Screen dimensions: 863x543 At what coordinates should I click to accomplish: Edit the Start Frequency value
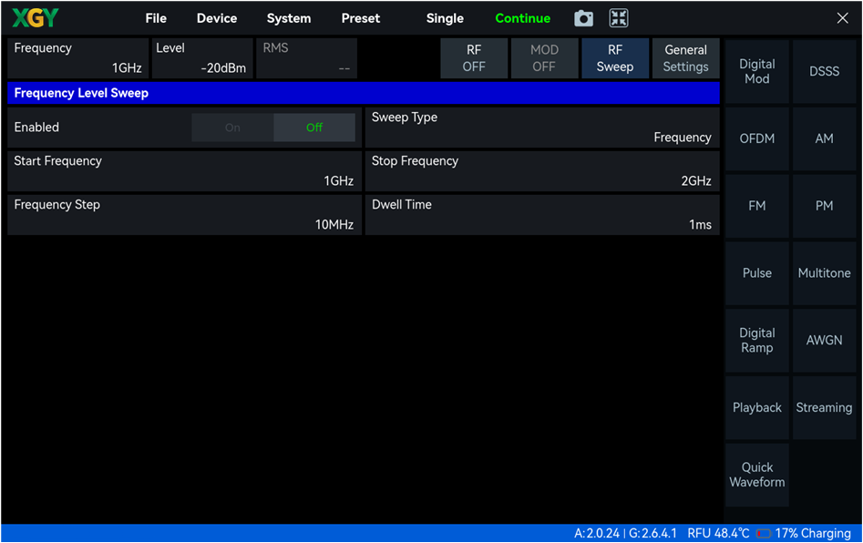click(x=184, y=171)
